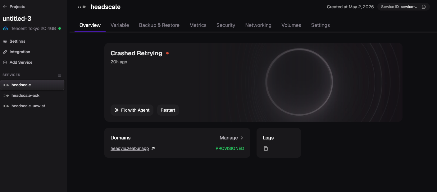
Task: Click the Service ID pill
Action: click(x=403, y=7)
